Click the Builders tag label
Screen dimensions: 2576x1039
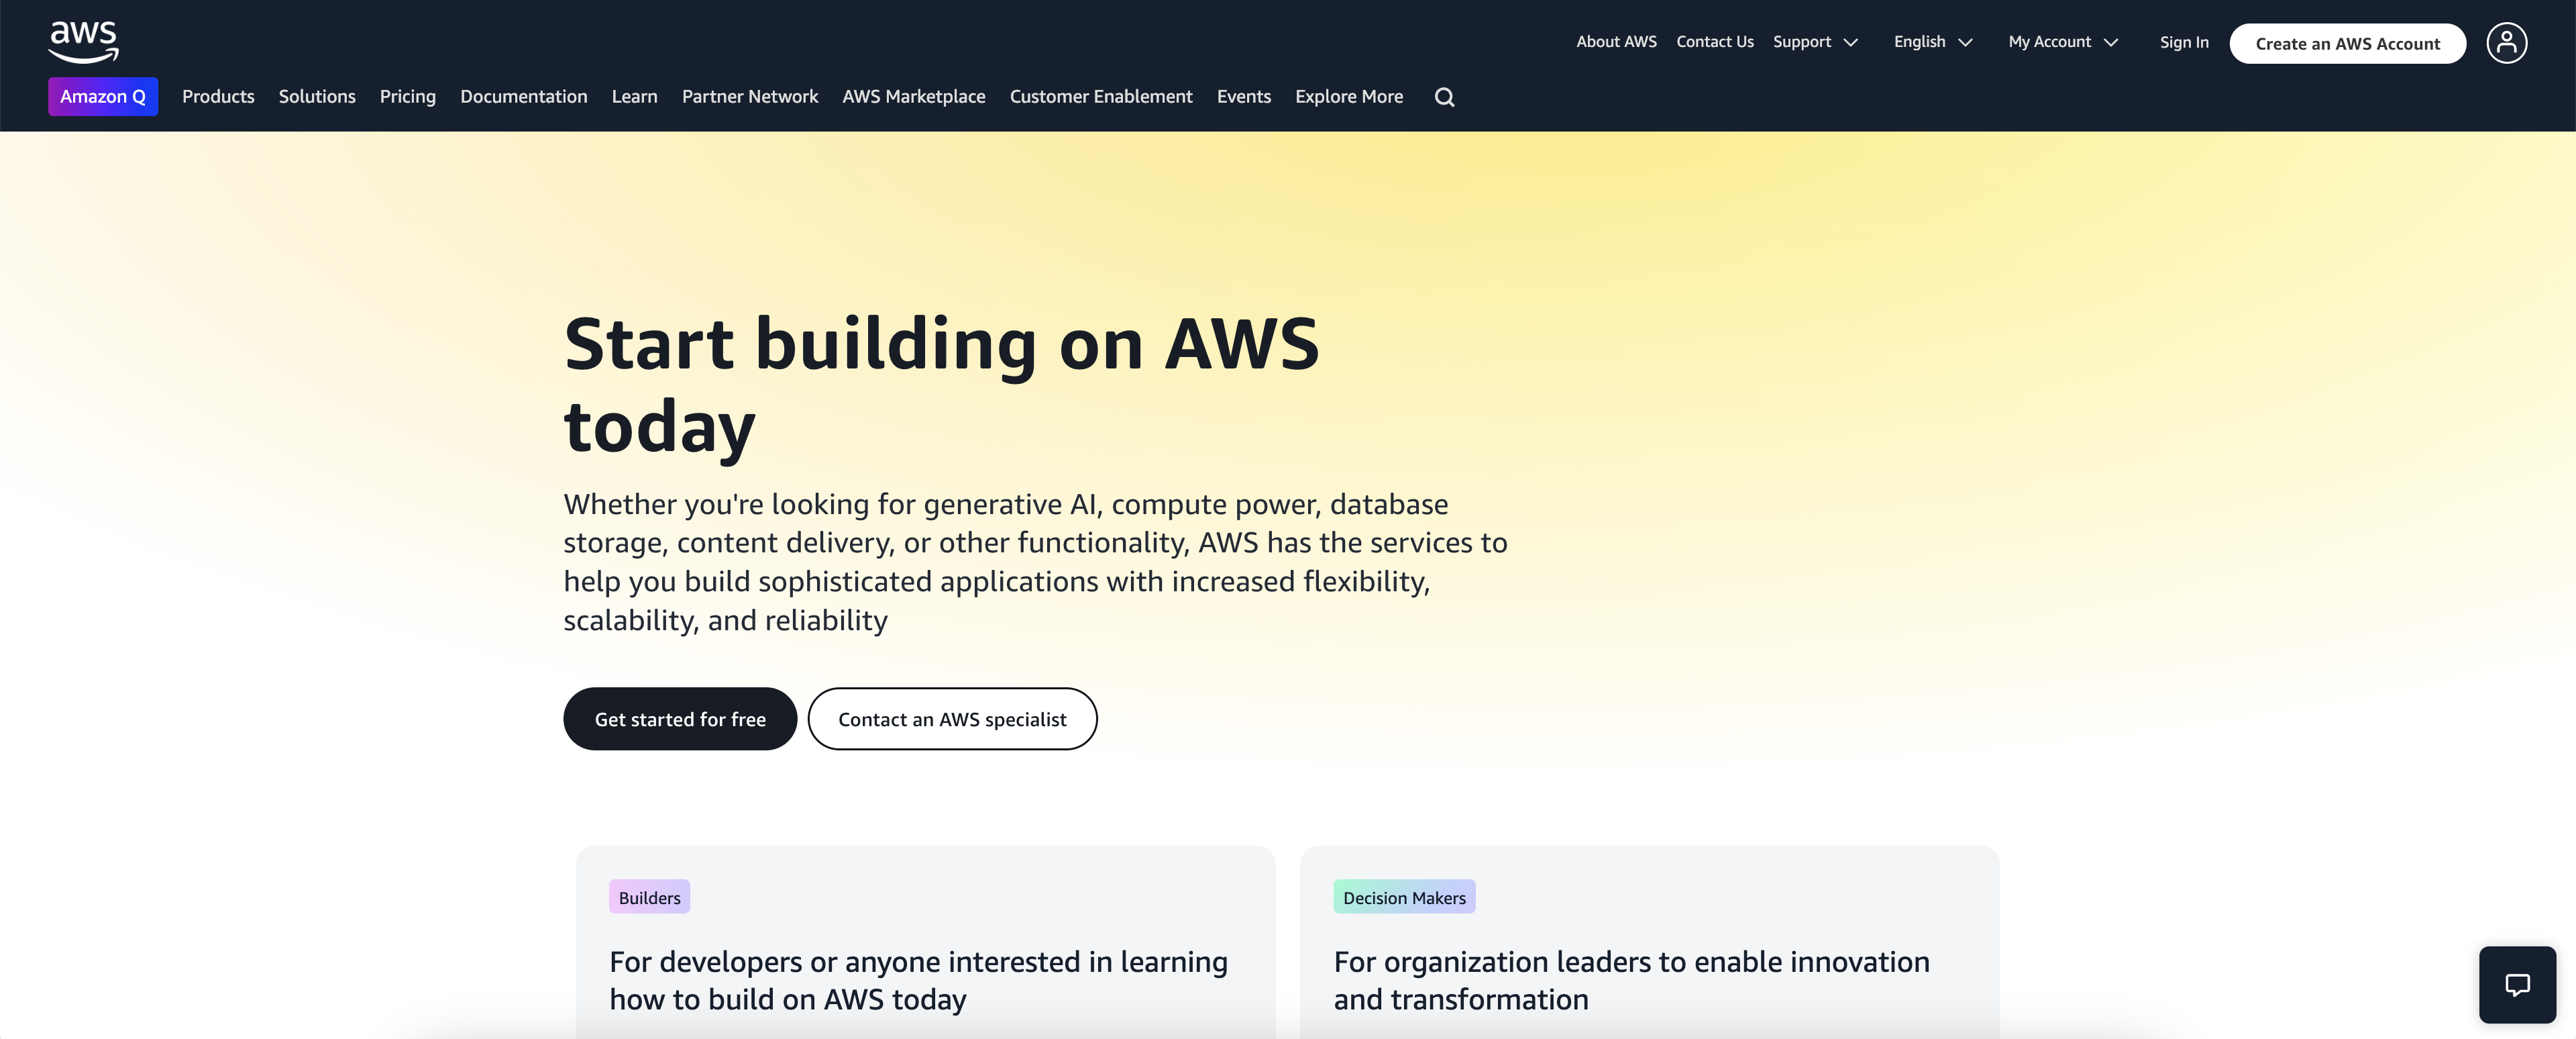point(649,897)
